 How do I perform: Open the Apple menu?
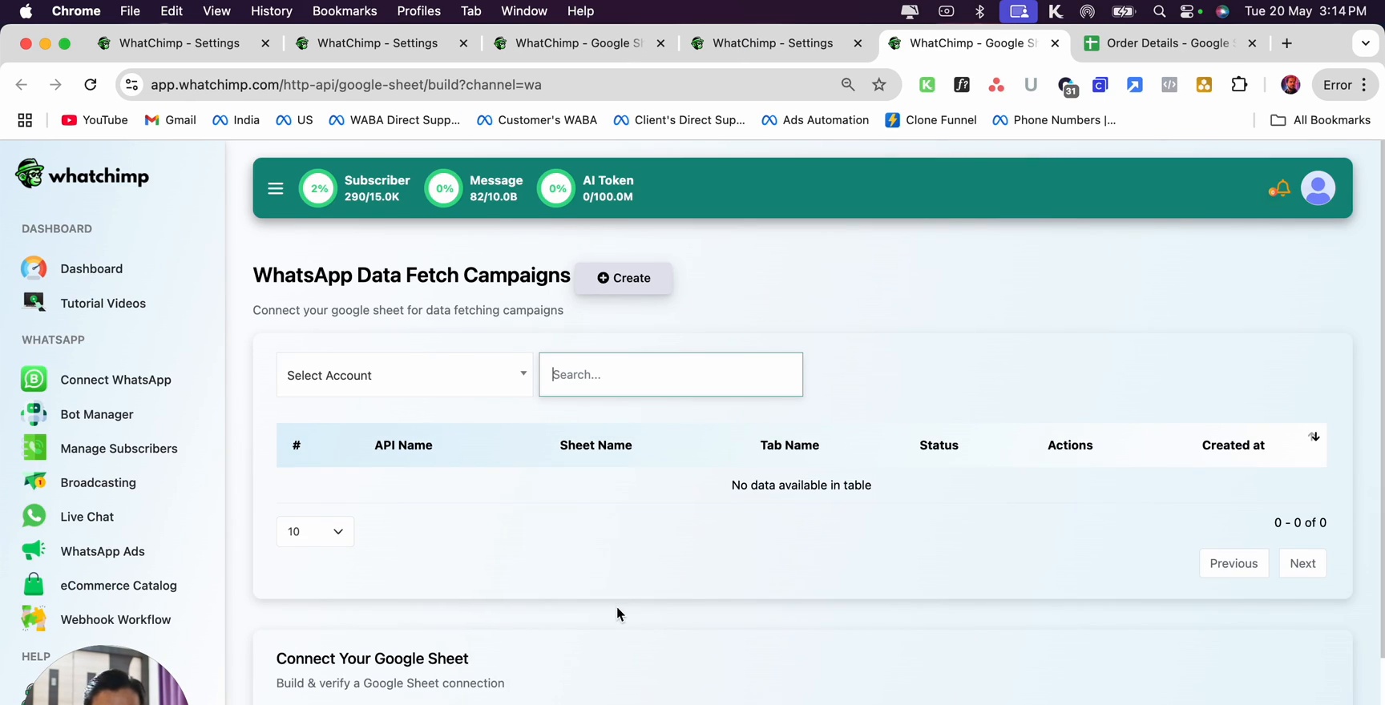26,11
